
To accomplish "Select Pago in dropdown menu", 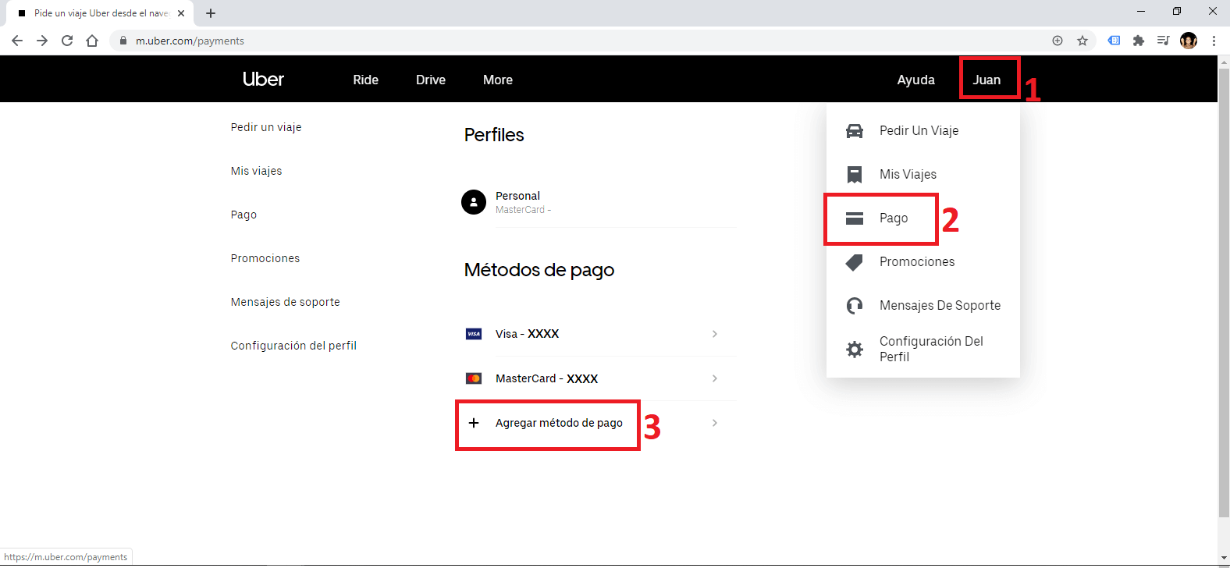I will pos(923,218).
